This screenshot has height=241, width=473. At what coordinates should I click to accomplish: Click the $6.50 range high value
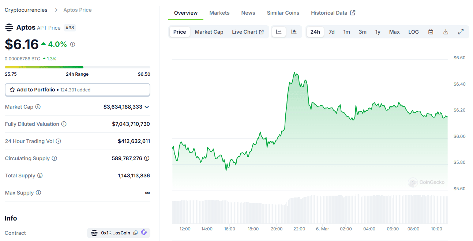point(144,74)
